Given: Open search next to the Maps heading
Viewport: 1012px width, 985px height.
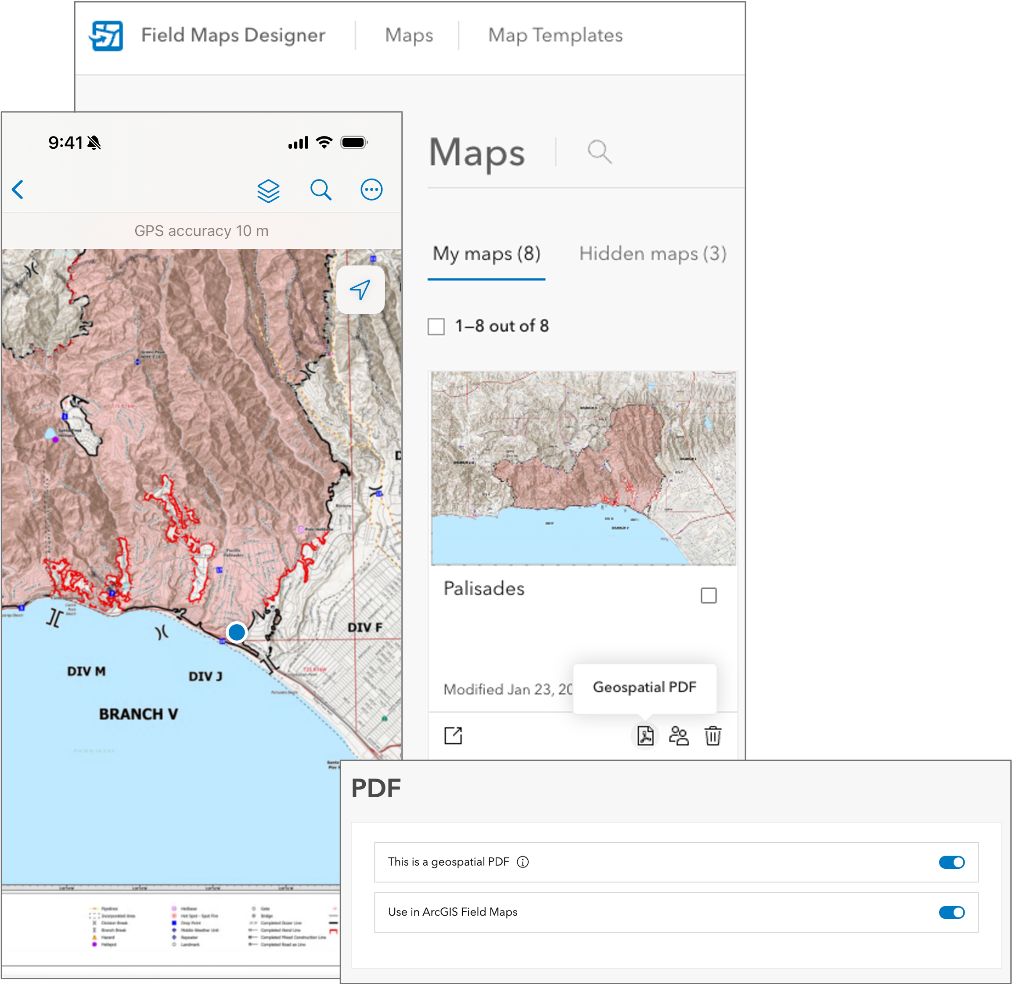Looking at the screenshot, I should tap(599, 151).
